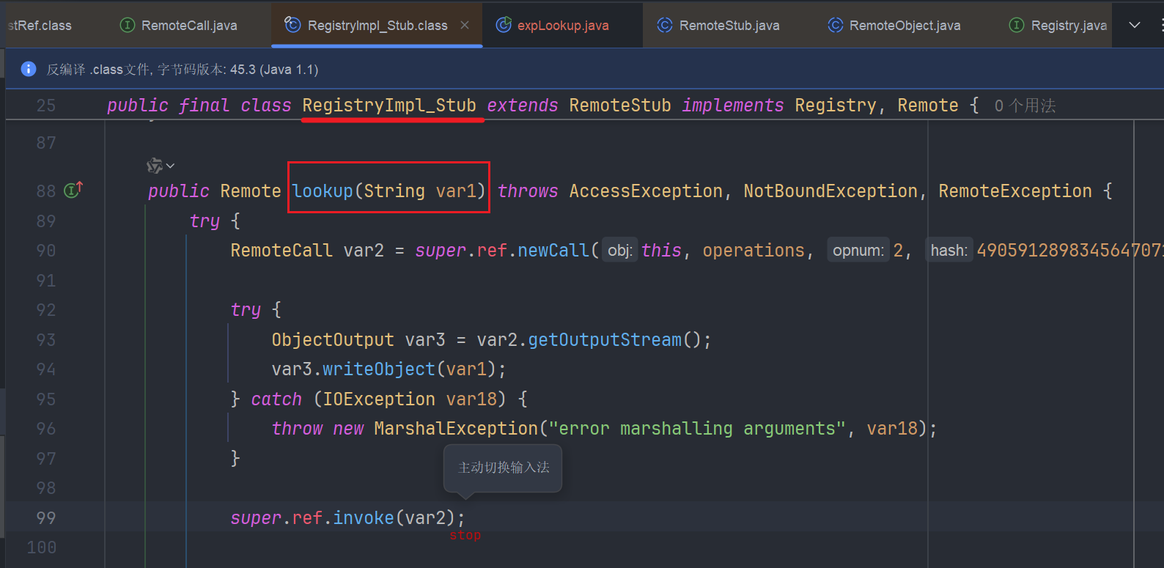Screen dimensions: 1164x568
Task: Click the getOutputStream method call
Action: 605,340
